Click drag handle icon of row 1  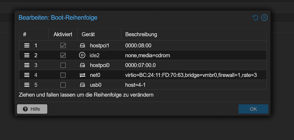click(27, 46)
